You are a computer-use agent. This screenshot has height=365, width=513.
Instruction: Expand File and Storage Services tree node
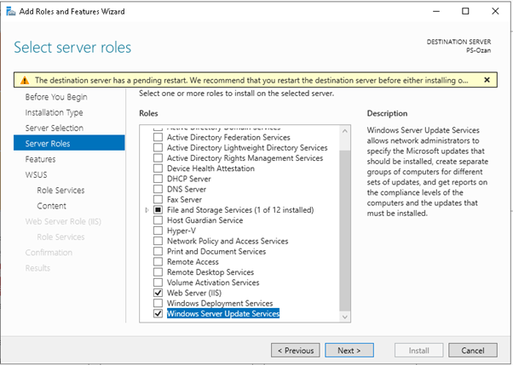point(147,209)
